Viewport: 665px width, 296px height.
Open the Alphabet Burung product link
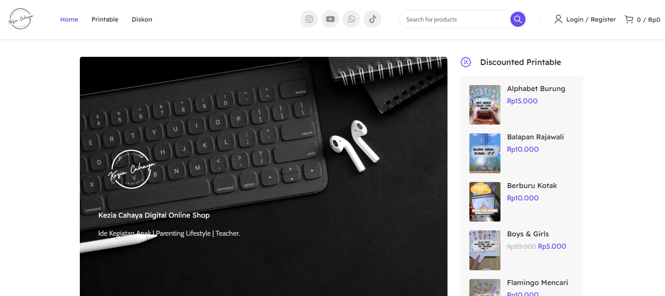[536, 88]
